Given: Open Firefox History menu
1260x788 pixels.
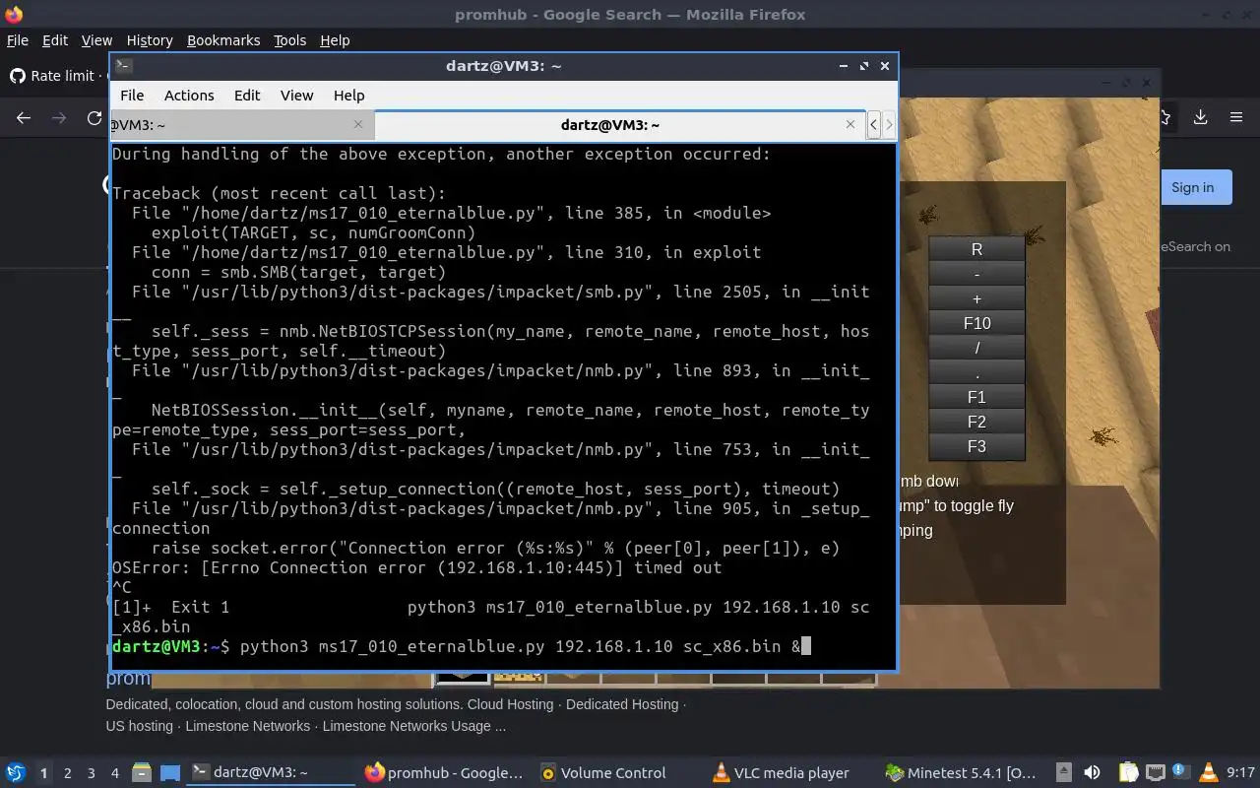Looking at the screenshot, I should tap(150, 40).
